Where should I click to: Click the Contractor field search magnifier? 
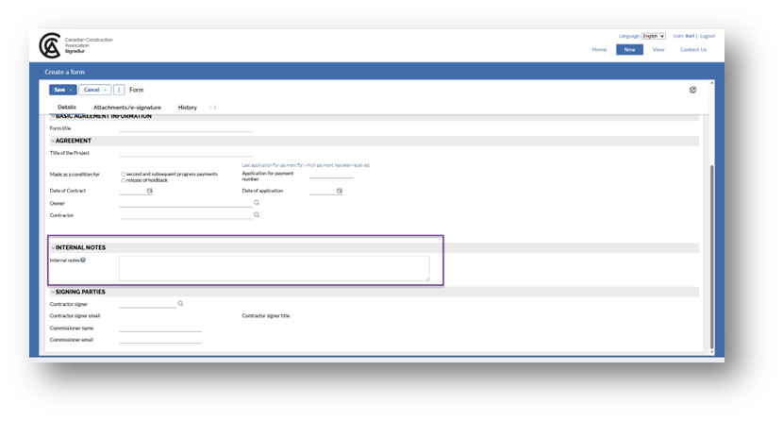(256, 215)
